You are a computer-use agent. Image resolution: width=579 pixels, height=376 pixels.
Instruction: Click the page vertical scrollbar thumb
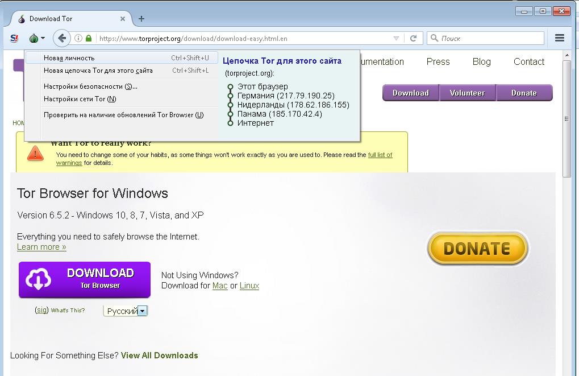click(x=566, y=119)
